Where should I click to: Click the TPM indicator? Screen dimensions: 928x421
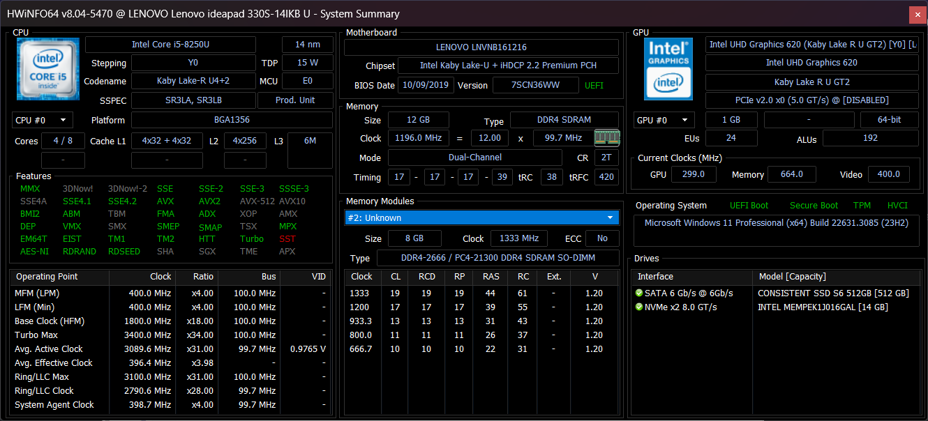[862, 206]
